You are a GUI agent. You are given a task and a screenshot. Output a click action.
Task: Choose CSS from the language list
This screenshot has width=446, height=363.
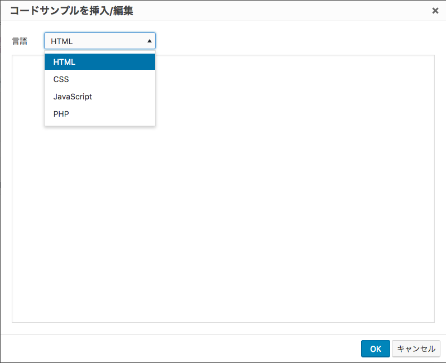61,79
